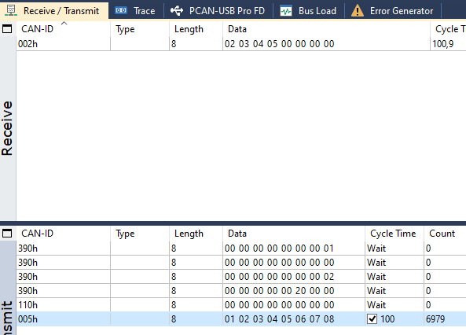Click the vertical Receive panel label
Viewport: 466px width, 335px height.
7,128
